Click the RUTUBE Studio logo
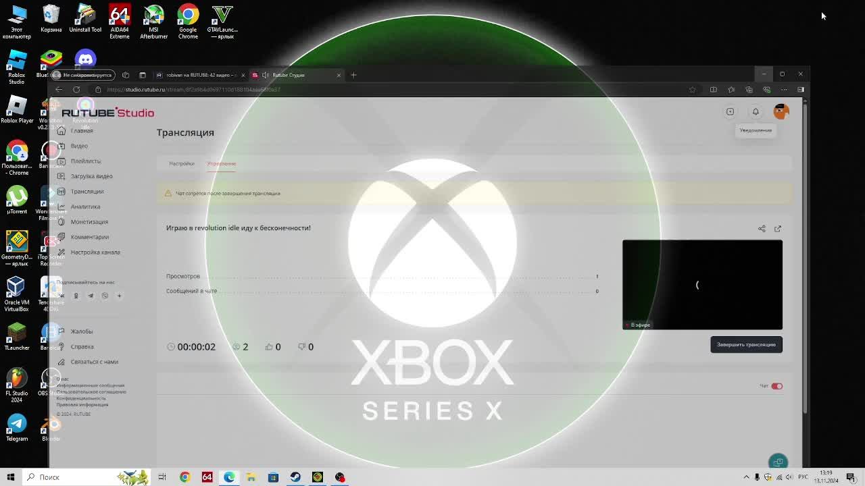The image size is (865, 486). 107,113
